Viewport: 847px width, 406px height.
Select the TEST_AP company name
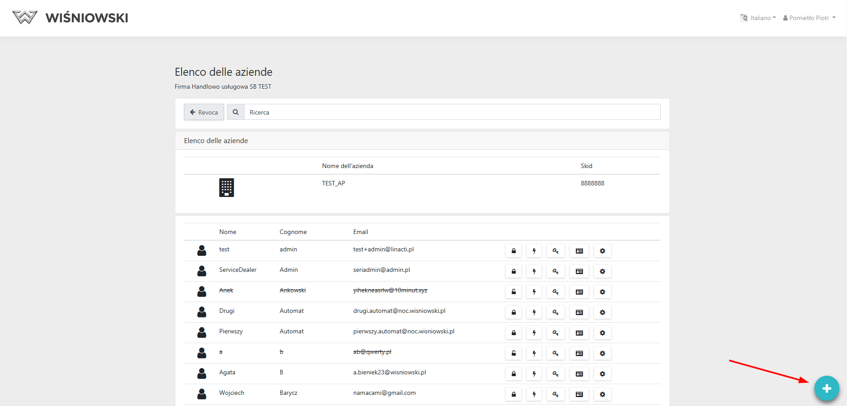click(x=333, y=183)
